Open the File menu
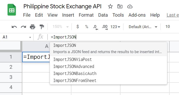This screenshot has height=95, width=179. coord(27,15)
